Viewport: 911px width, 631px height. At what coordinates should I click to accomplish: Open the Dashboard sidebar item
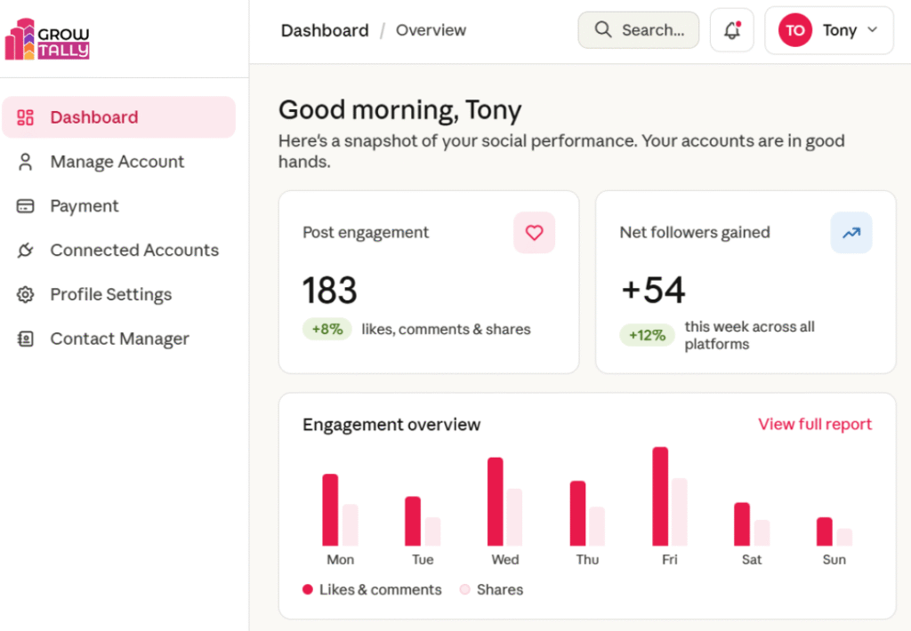point(119,117)
